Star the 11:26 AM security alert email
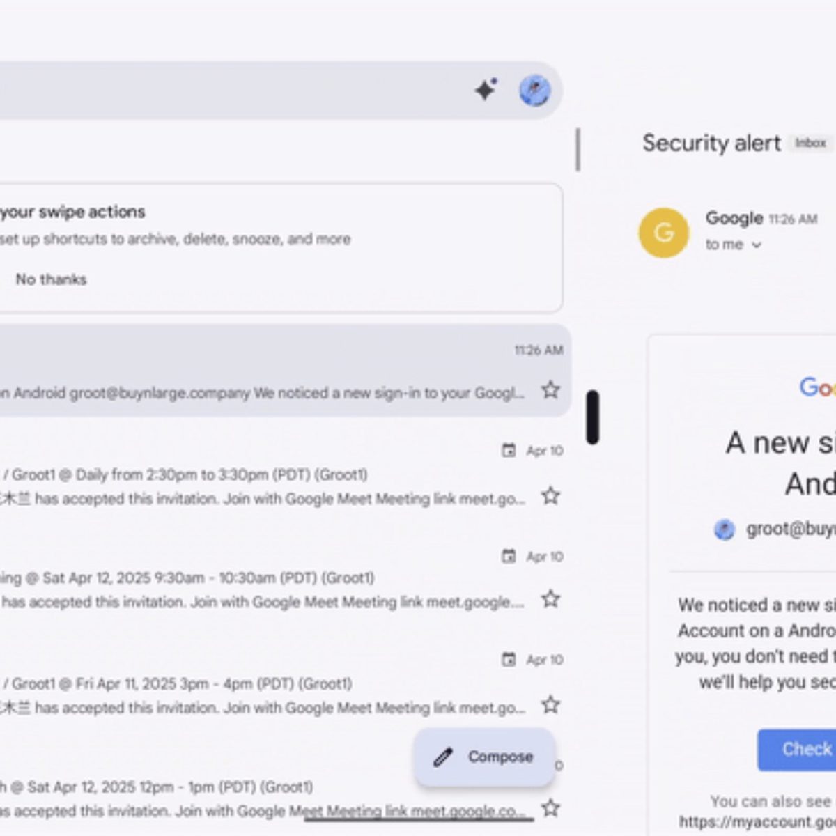Viewport: 836px width, 836px height. 550,390
